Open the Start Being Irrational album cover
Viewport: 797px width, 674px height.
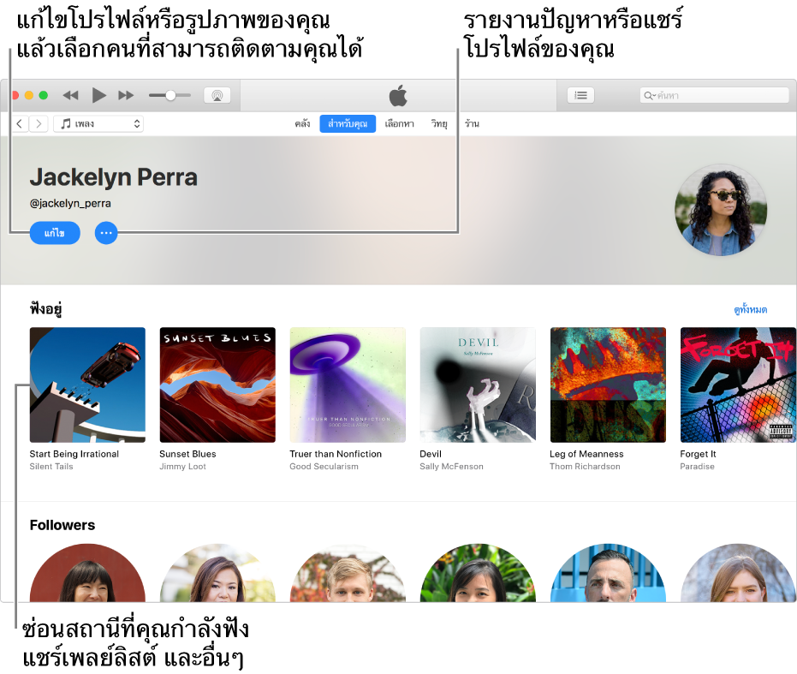click(x=87, y=385)
